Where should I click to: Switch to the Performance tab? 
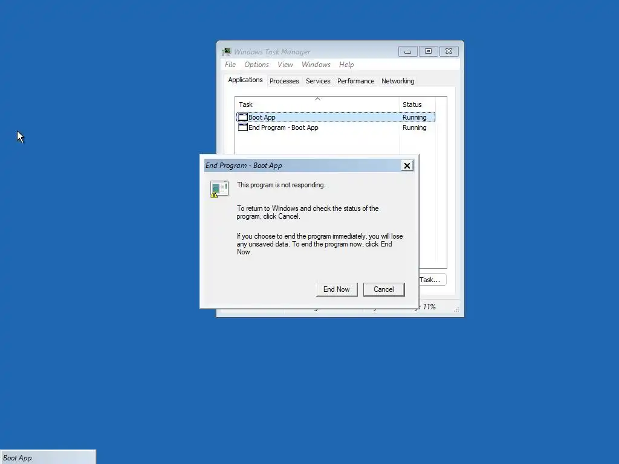[355, 81]
